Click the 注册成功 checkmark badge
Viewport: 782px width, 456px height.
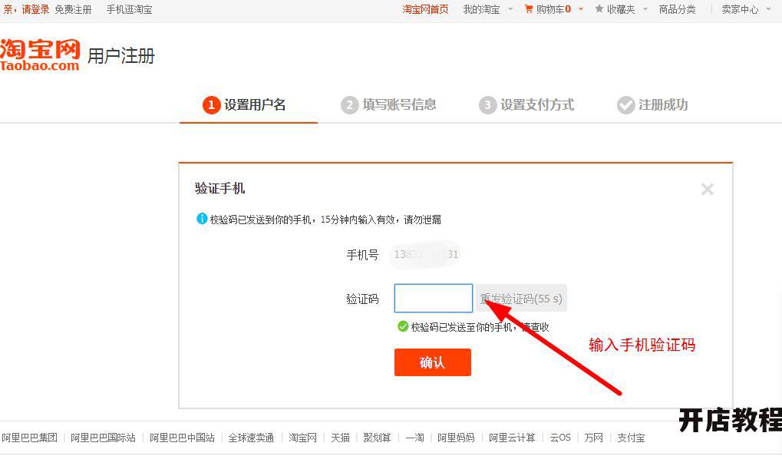click(626, 104)
